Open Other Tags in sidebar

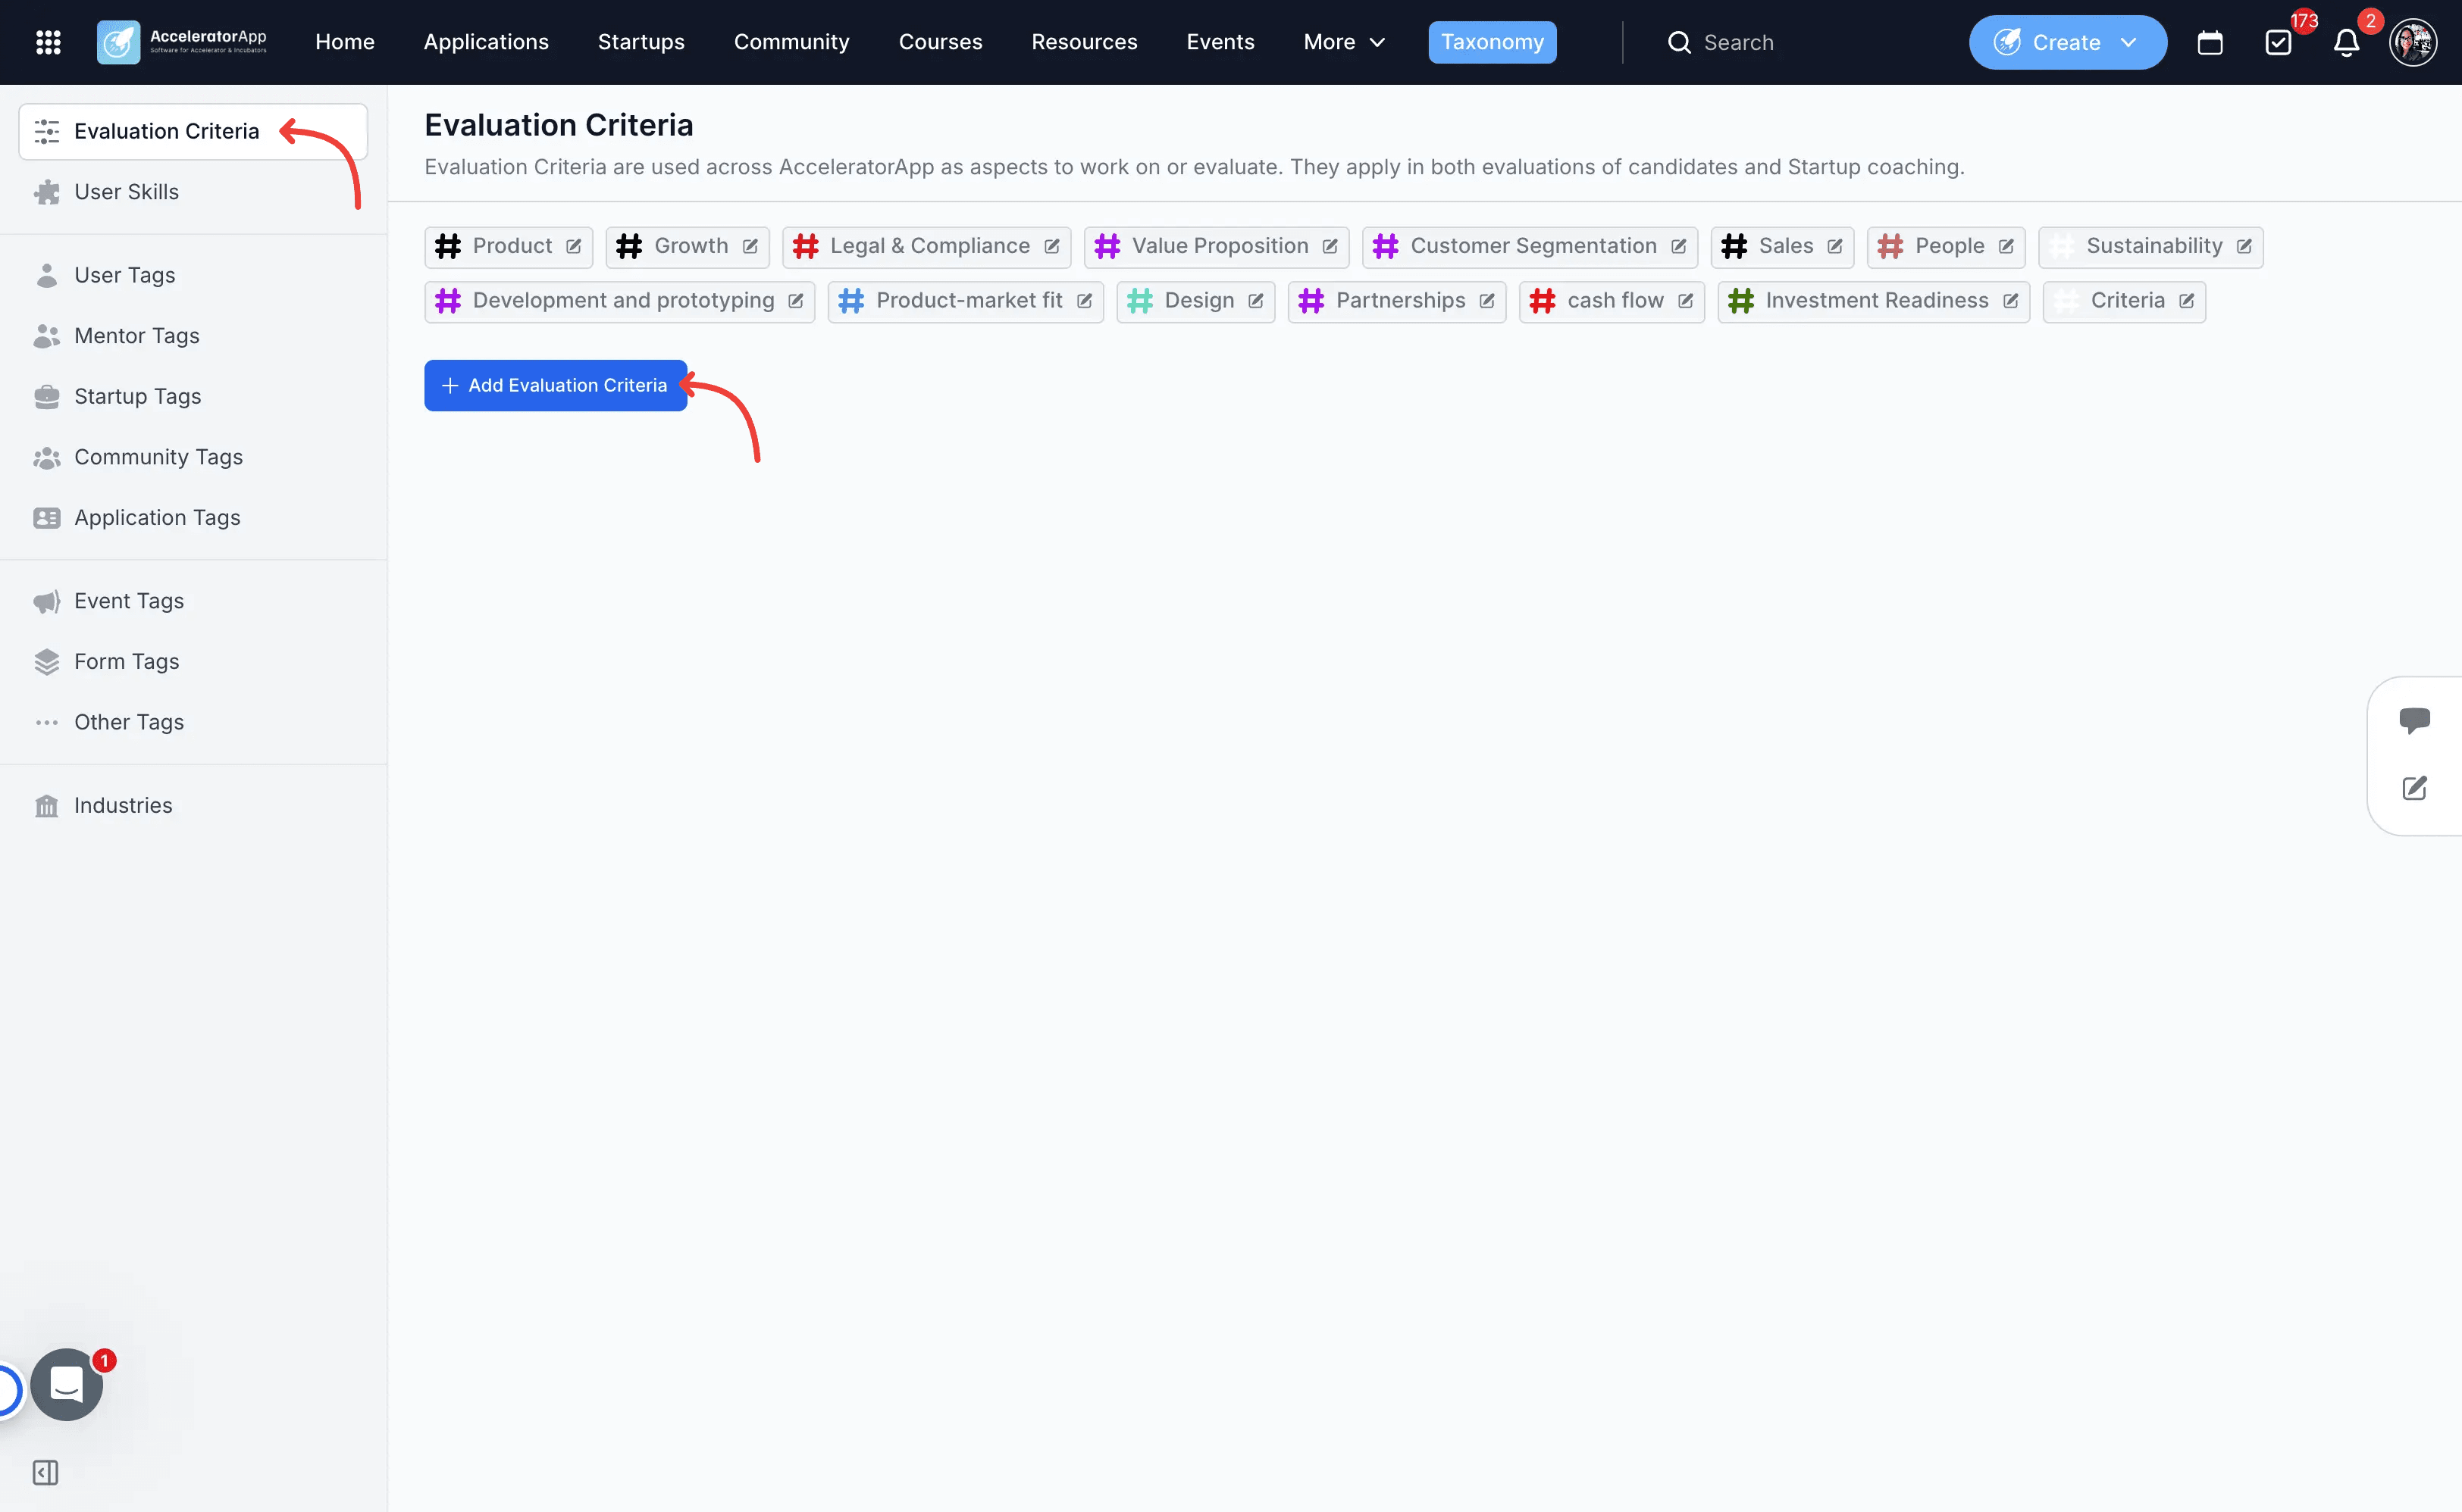(193, 722)
